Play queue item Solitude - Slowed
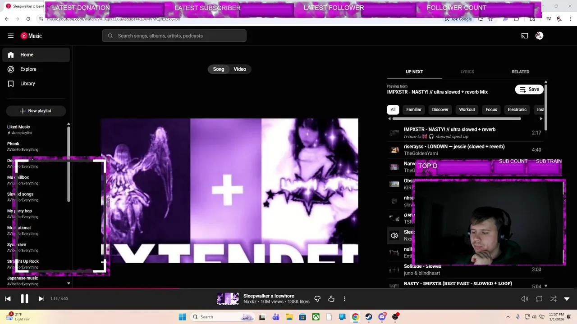Screen dimensions: 577x324 tap(465, 270)
